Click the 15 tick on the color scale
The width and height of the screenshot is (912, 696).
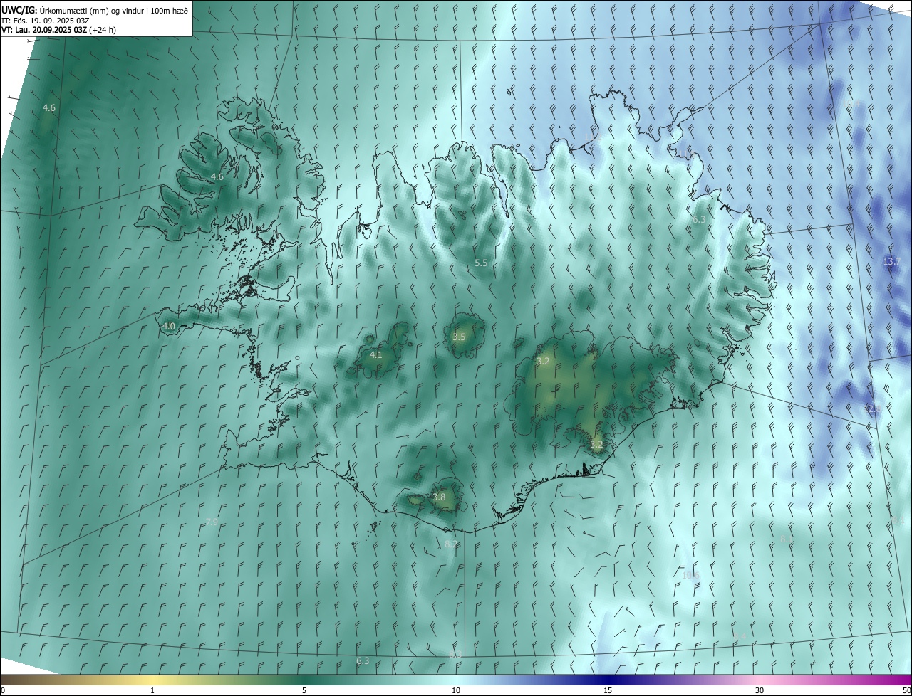[x=608, y=690]
